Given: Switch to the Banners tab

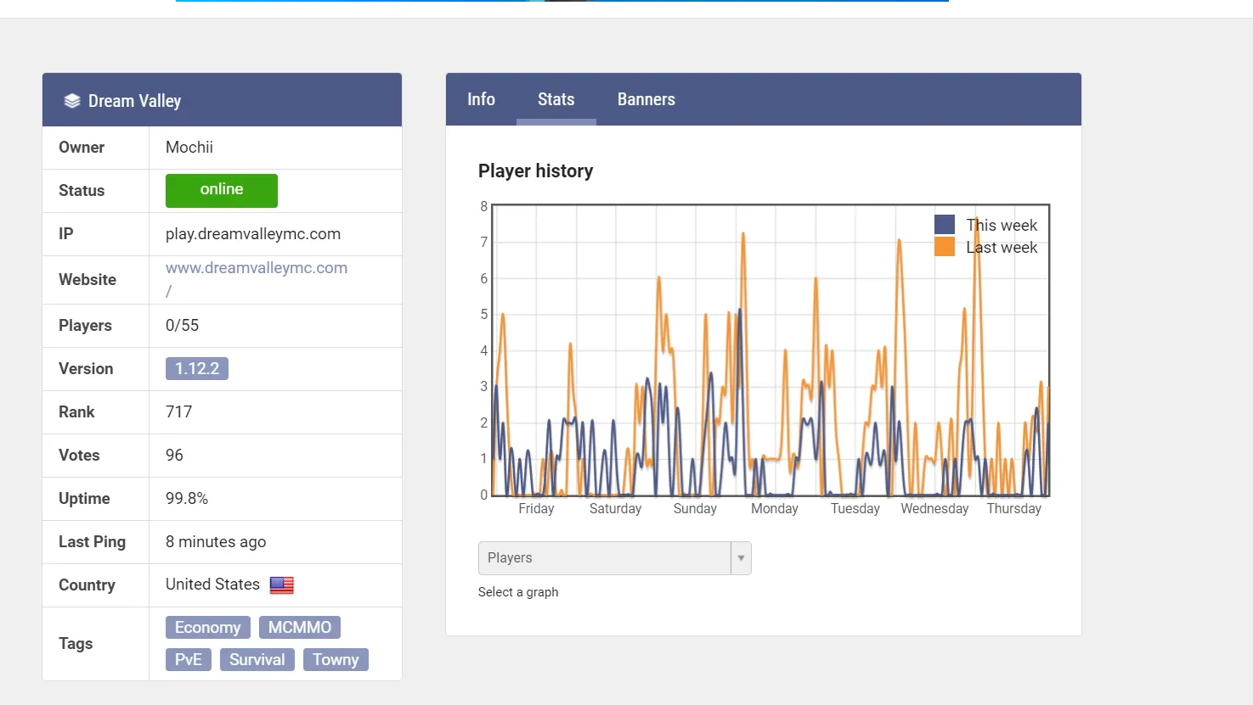Looking at the screenshot, I should coord(646,99).
